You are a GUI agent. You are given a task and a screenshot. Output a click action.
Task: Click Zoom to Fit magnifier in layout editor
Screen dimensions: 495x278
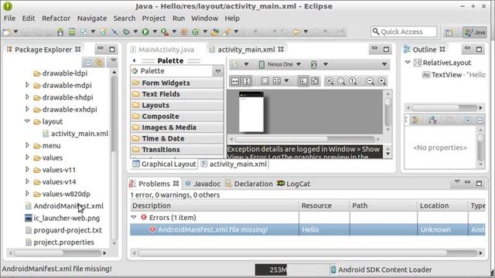tap(341, 81)
